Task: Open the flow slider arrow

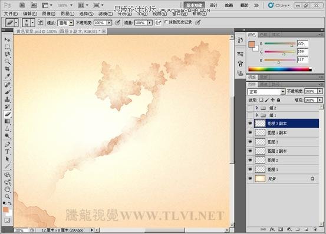Action: [x=150, y=22]
